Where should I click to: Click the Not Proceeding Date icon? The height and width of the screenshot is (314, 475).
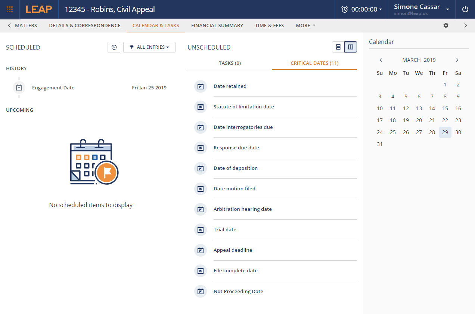click(201, 291)
